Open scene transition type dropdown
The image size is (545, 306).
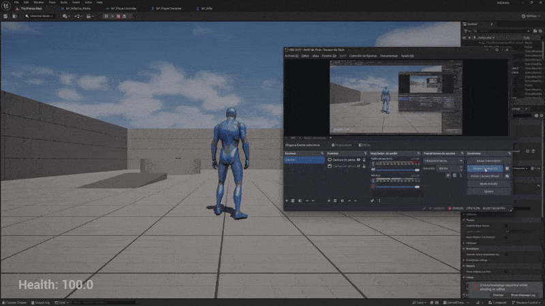(x=443, y=161)
